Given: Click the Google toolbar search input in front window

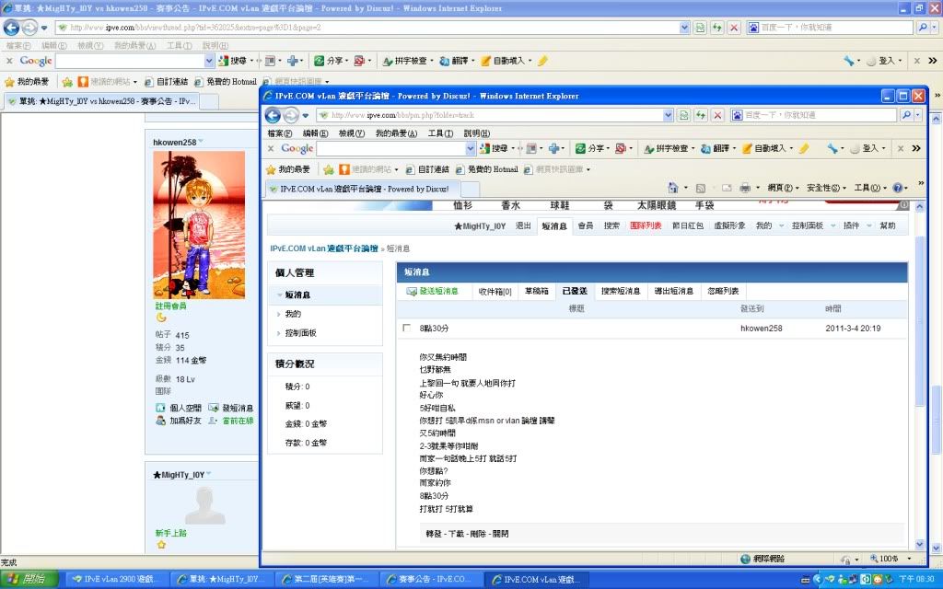Looking at the screenshot, I should [397, 148].
